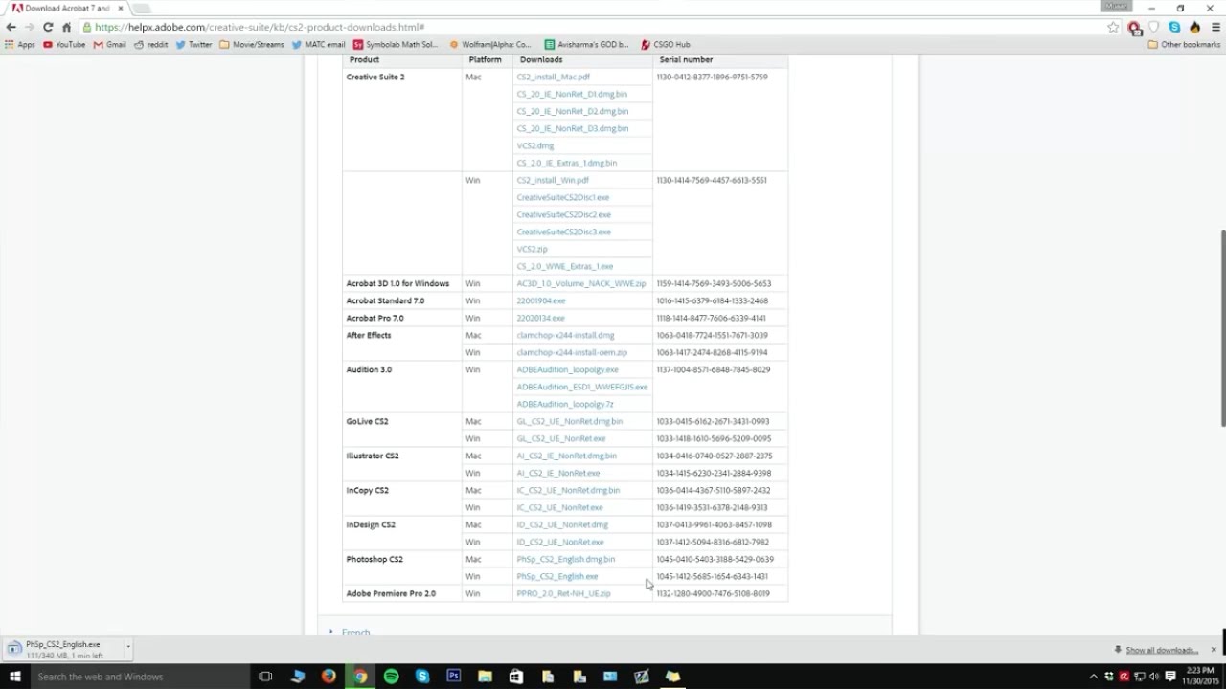The height and width of the screenshot is (689, 1226).
Task: Open the Skype extension in Chrome toolbar
Action: point(1174,27)
